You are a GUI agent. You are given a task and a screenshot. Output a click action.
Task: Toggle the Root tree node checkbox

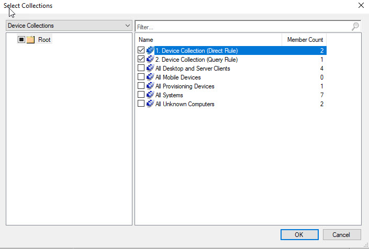(x=21, y=40)
